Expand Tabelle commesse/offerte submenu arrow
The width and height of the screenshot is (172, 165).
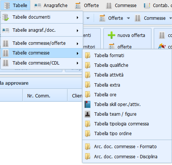(78, 44)
